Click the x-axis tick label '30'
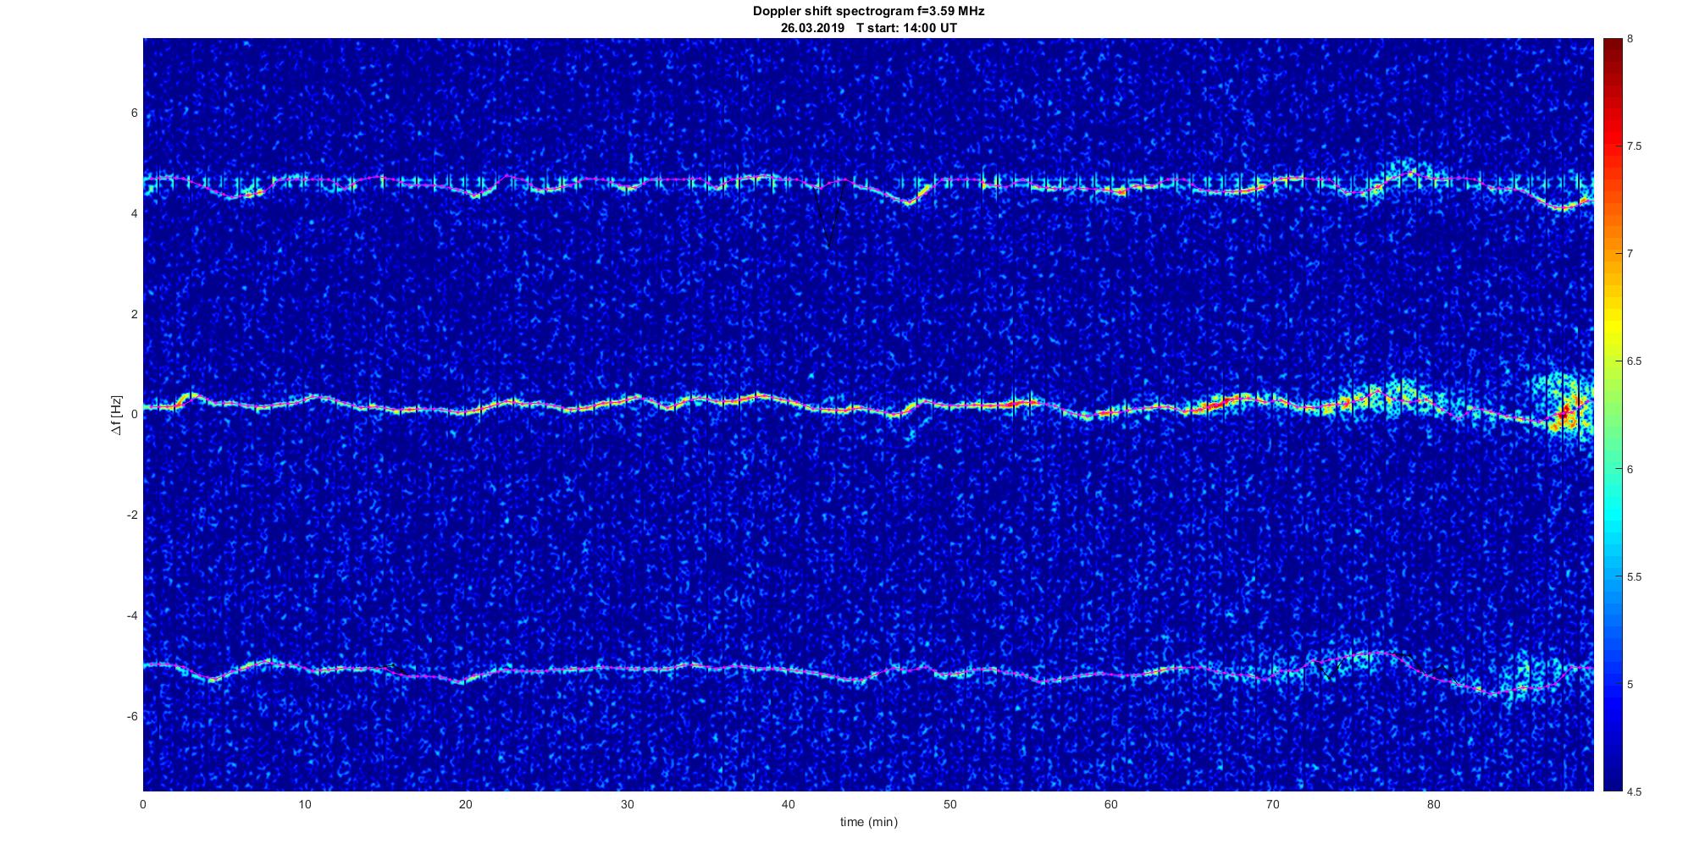 coord(627,803)
